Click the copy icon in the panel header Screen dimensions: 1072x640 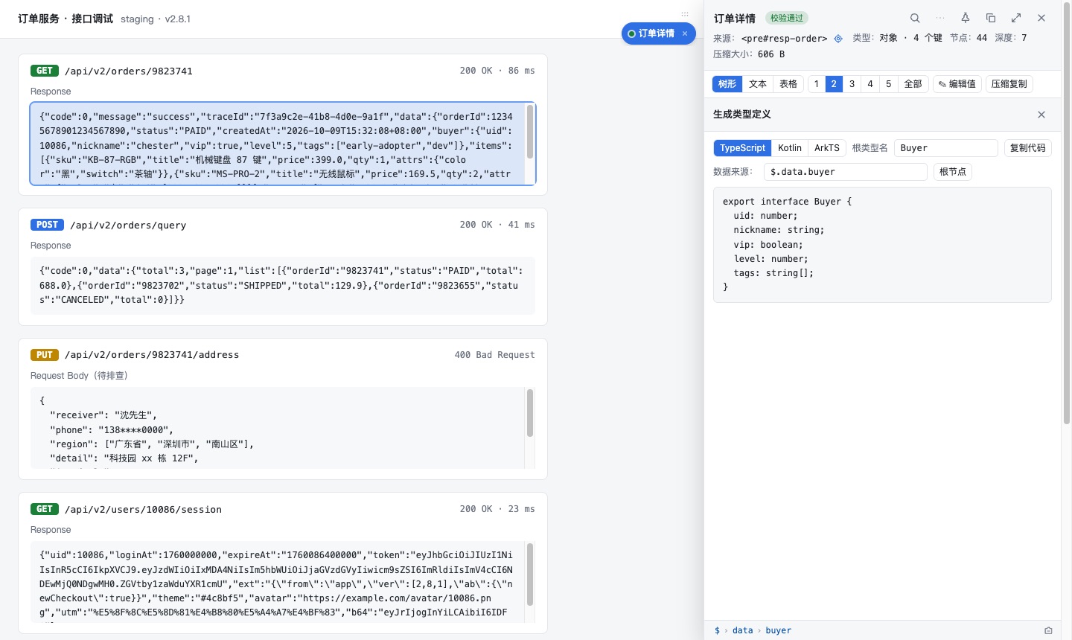[991, 18]
